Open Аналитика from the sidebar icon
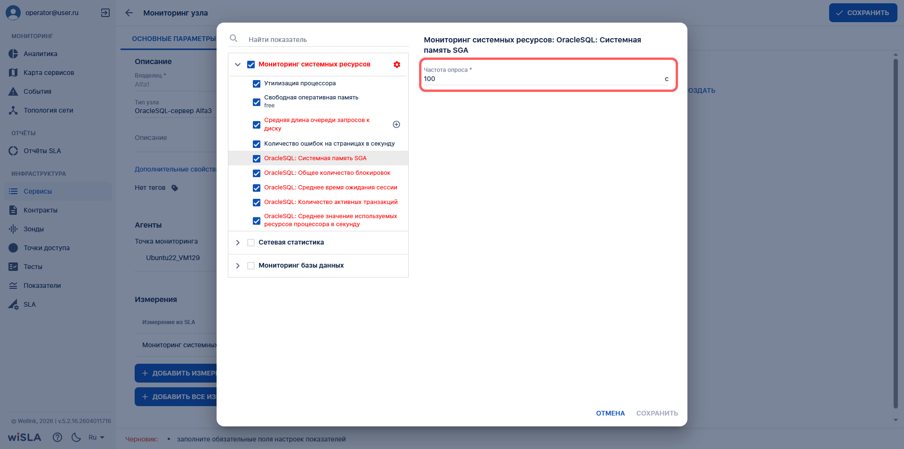904x449 pixels. point(13,54)
